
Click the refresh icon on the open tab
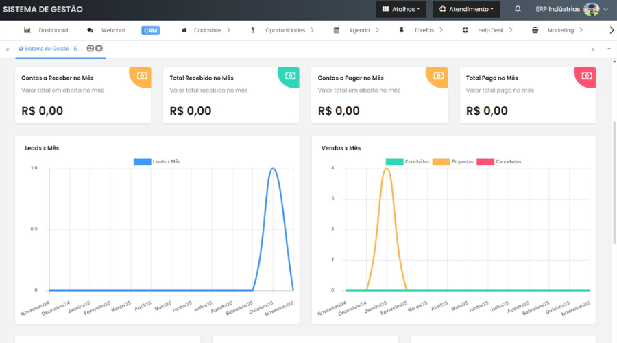tap(90, 49)
